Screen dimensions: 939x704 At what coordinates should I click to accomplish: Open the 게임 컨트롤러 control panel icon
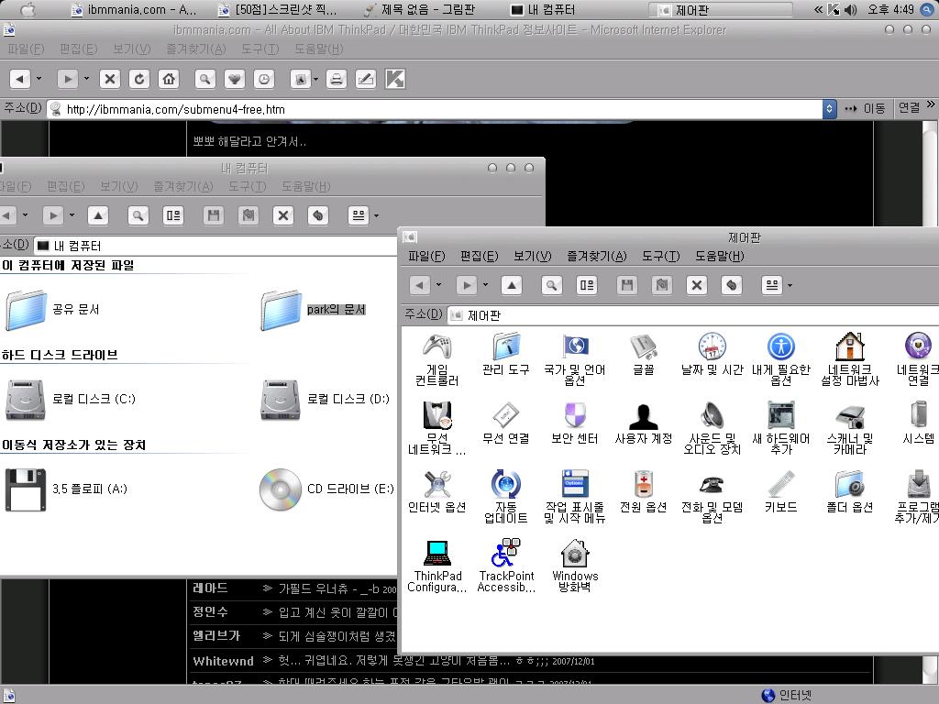[436, 346]
